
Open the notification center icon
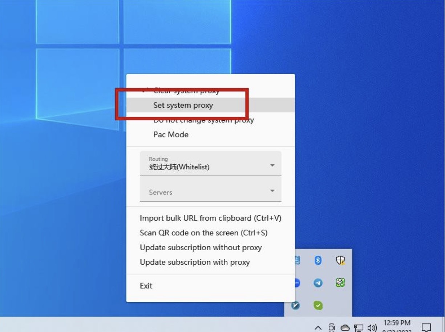426,327
